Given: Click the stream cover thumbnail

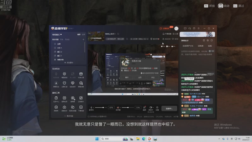Looking at the screenshot, I should [x=96, y=36].
